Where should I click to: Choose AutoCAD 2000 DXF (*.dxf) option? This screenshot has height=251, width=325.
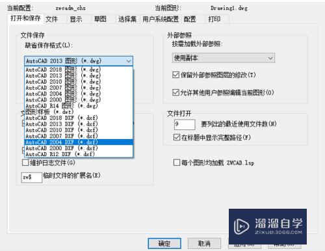[79, 148]
